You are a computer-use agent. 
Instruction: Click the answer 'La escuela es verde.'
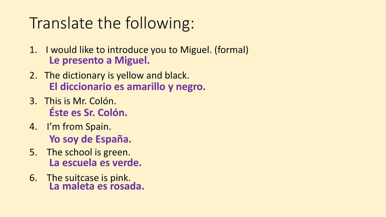point(95,163)
